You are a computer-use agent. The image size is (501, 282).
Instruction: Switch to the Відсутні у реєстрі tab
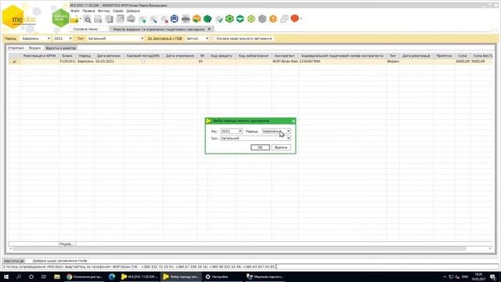(x=61, y=48)
